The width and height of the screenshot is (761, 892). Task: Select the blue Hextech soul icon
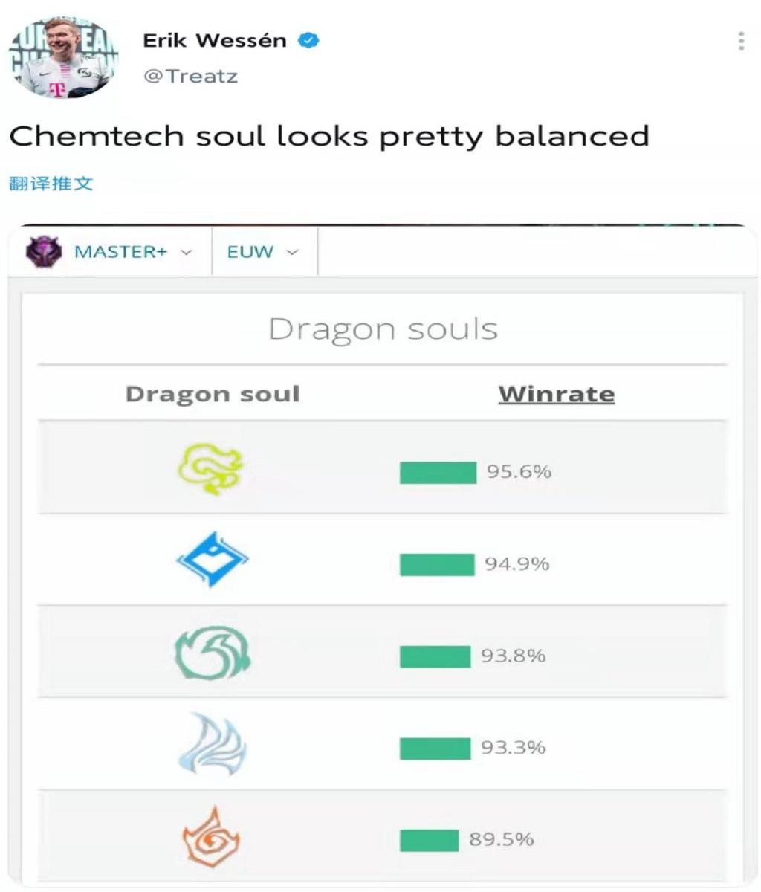(213, 560)
